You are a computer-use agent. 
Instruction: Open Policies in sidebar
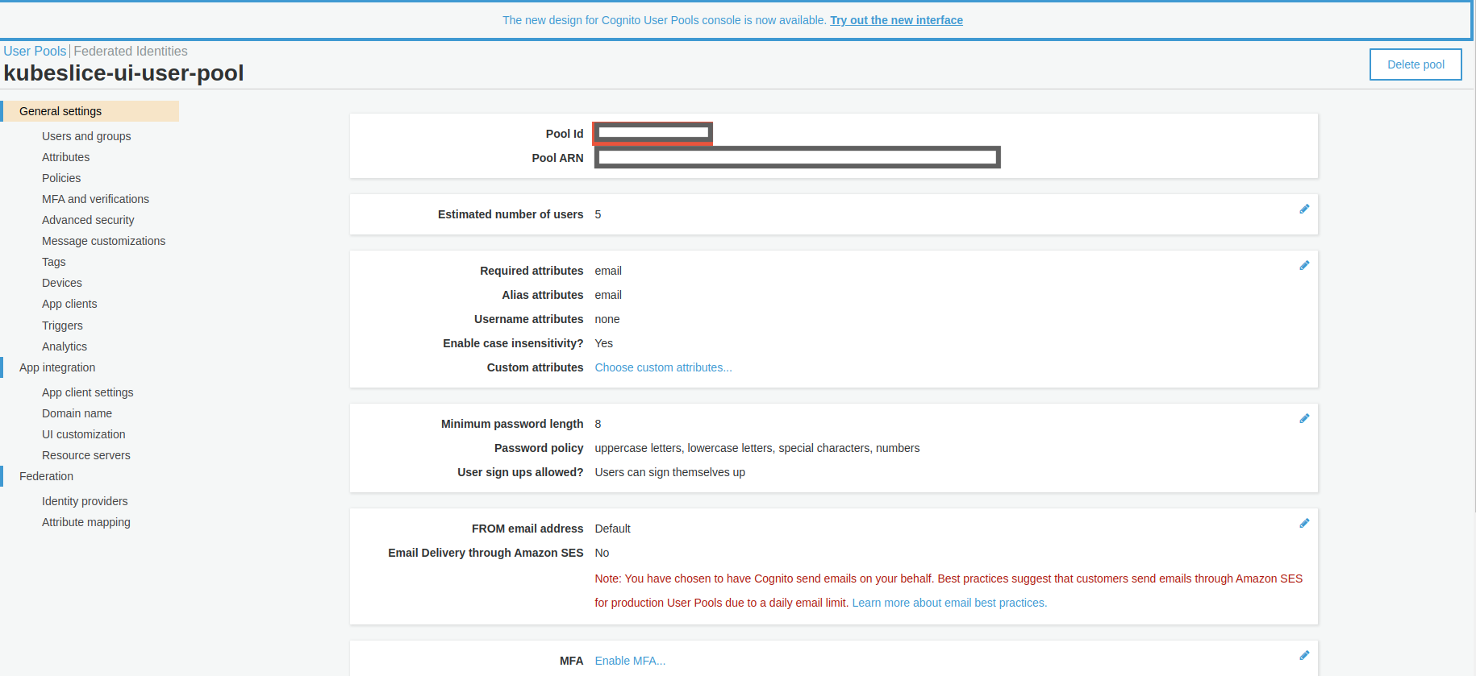61,178
